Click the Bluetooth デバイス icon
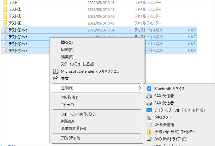The height and width of the screenshot is (146, 215). (149, 89)
